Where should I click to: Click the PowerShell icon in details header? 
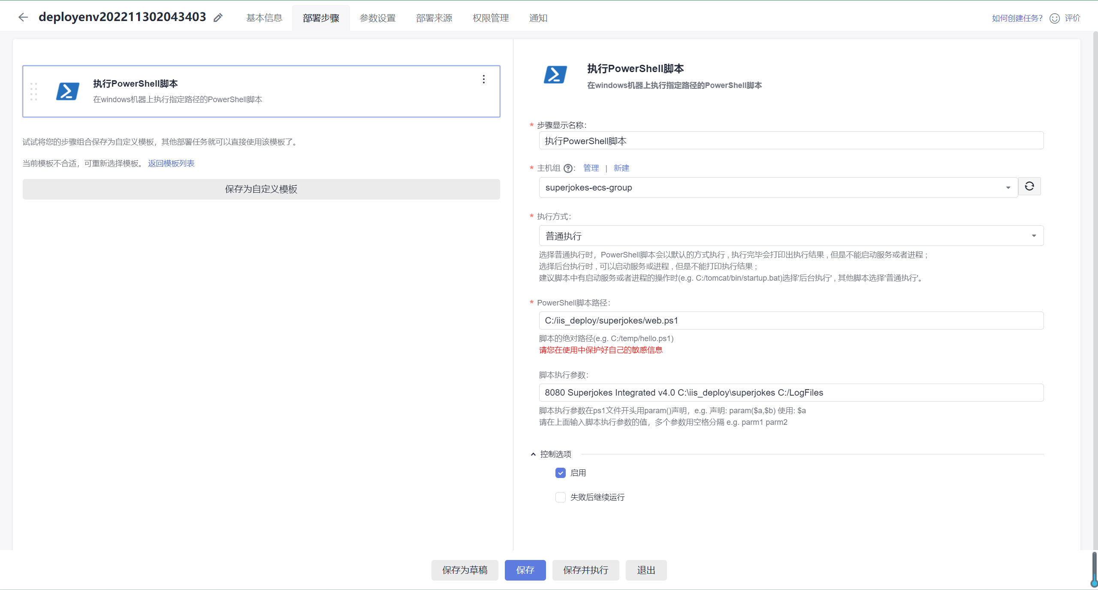[x=555, y=75]
